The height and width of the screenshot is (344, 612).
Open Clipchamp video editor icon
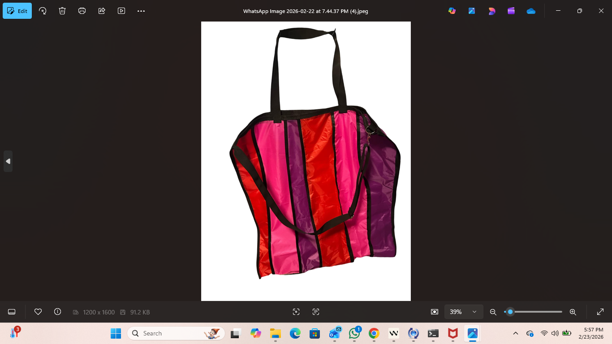coord(511,11)
